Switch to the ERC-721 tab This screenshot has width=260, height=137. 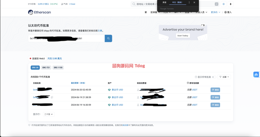46,68
